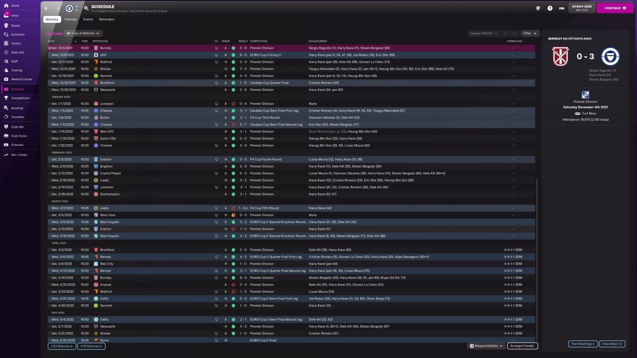
Task: Sort by the Date column header
Action: [51, 41]
